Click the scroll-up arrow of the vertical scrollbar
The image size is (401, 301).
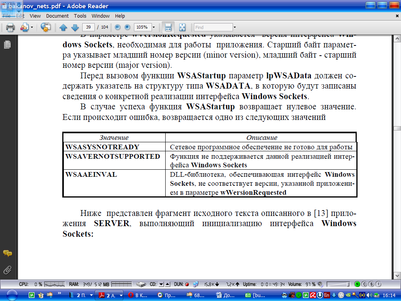(397, 39)
